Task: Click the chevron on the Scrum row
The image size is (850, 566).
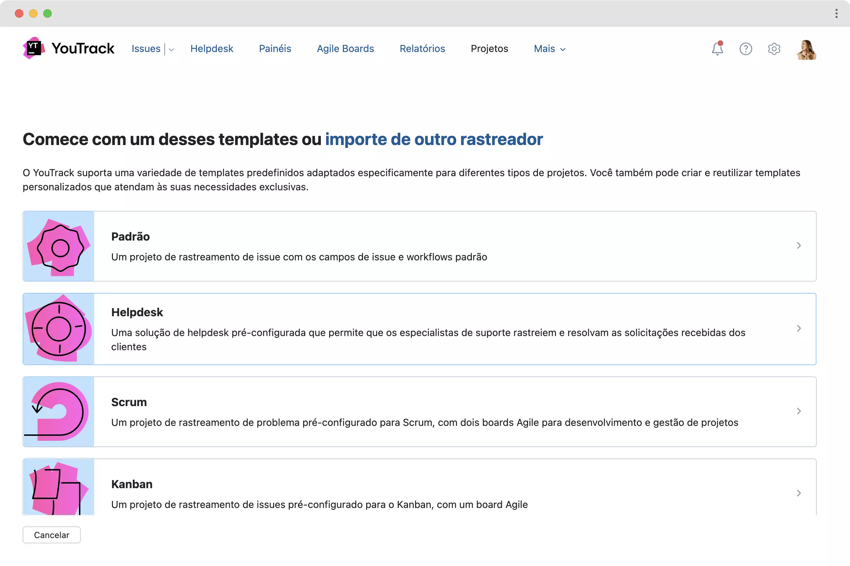Action: [799, 411]
